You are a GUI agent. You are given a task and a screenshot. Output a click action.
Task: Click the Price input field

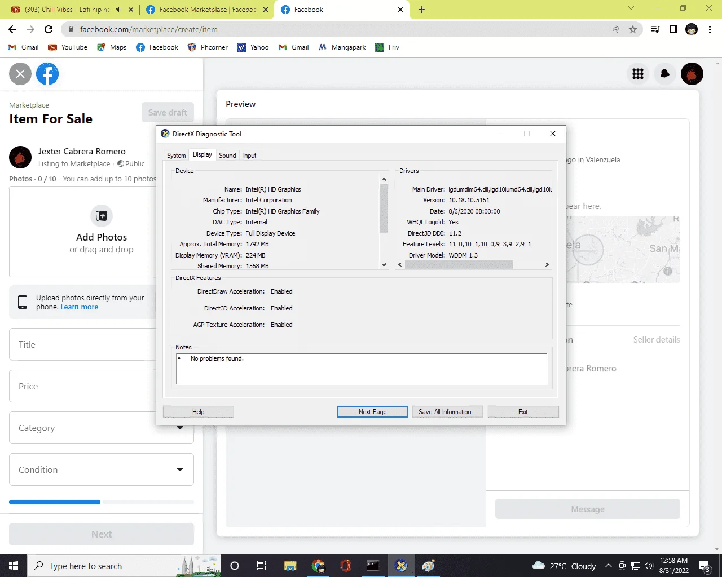[82, 386]
